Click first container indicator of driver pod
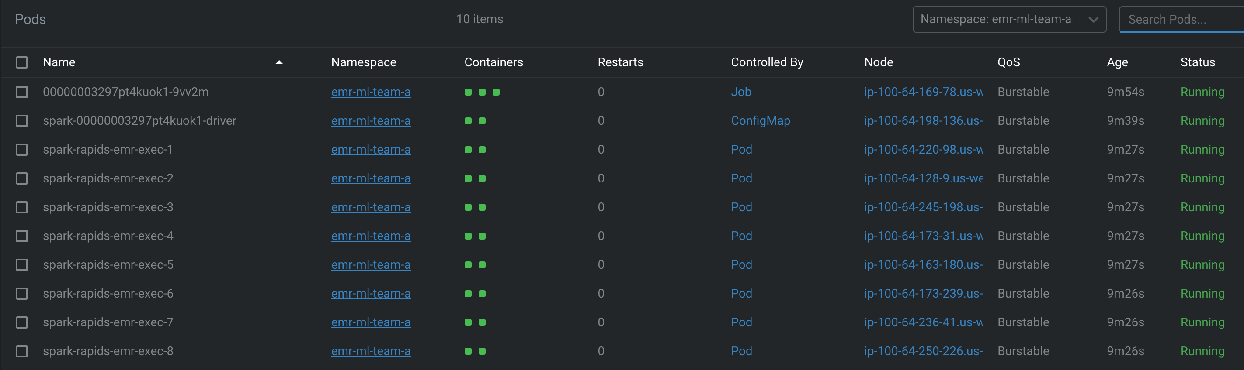This screenshot has width=1244, height=370. 468,121
